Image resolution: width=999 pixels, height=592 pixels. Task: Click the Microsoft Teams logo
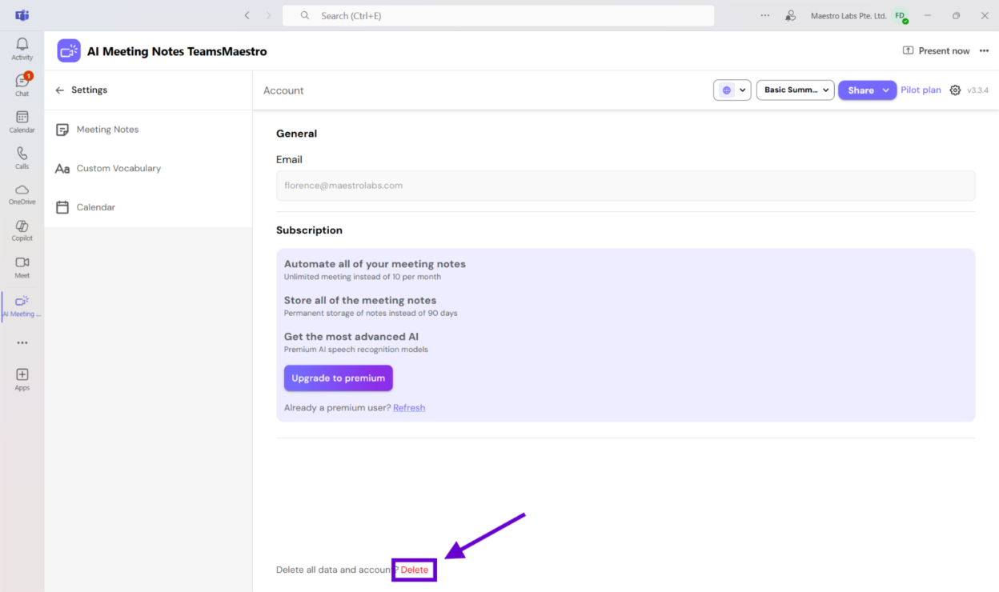(x=22, y=15)
